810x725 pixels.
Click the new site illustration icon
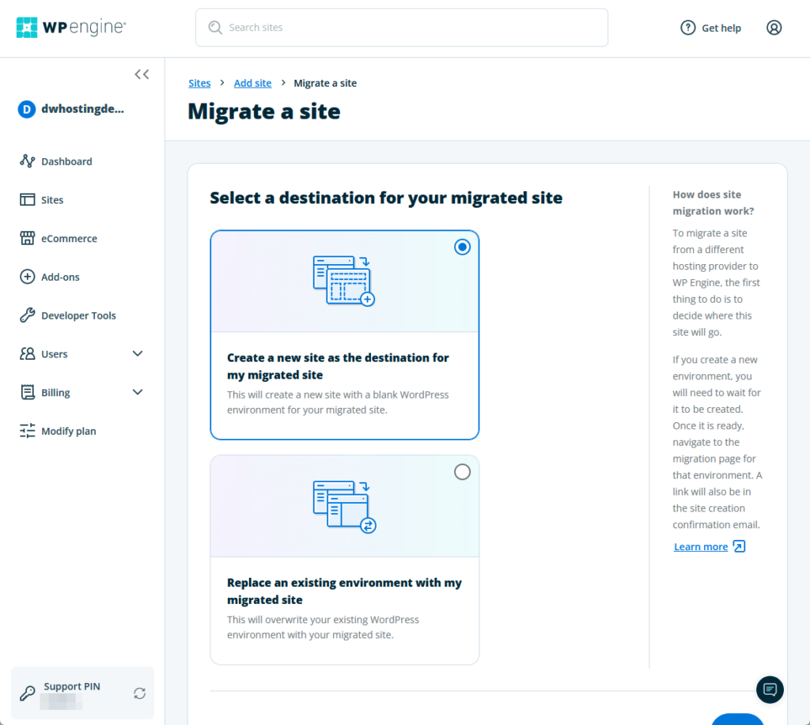click(x=344, y=281)
